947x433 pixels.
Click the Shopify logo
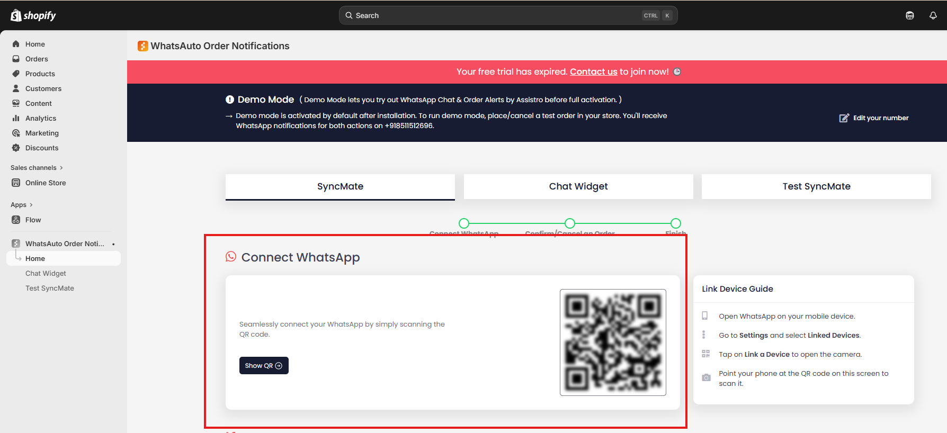click(x=33, y=15)
